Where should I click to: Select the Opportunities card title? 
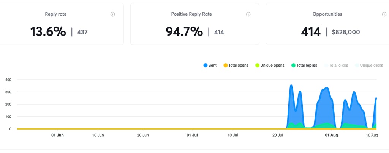(327, 14)
